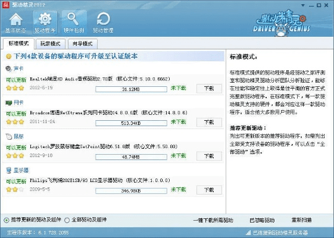Switch to the 玩家模式 tab
334x238 pixels.
pos(50,44)
